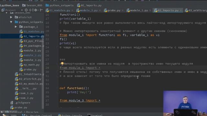The width and height of the screenshot is (207, 116).
Task: Open module_2.py in the project tree
Action: (x=30, y=55)
